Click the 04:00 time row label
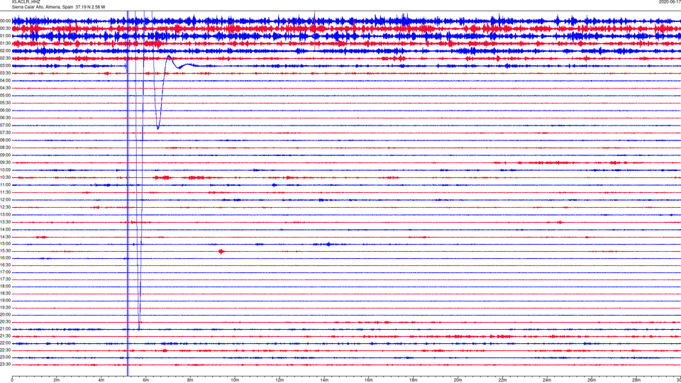Viewport: 681px width, 383px height. pyautogui.click(x=5, y=81)
